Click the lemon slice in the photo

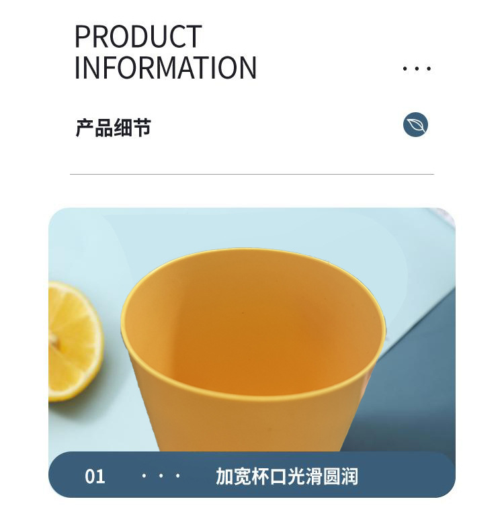pyautogui.click(x=75, y=341)
